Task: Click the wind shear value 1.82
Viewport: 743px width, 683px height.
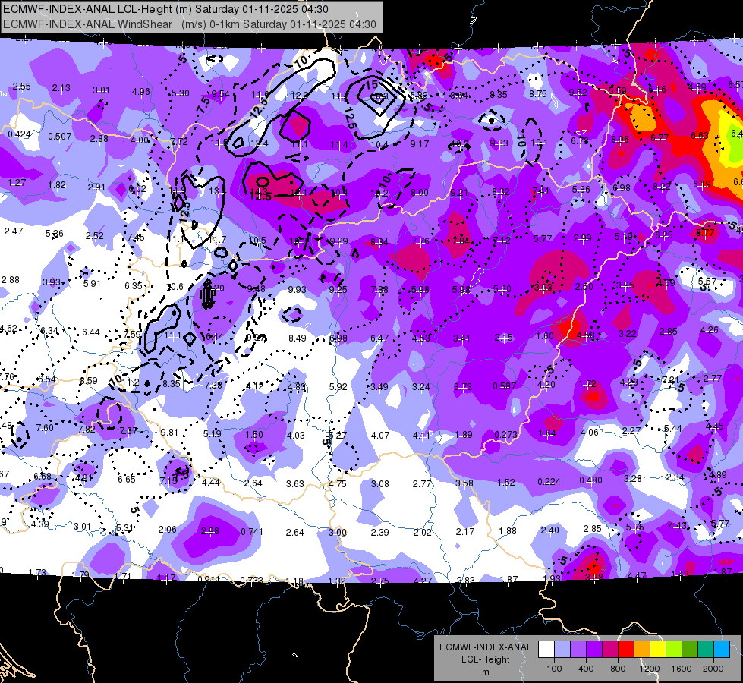Action: (57, 185)
